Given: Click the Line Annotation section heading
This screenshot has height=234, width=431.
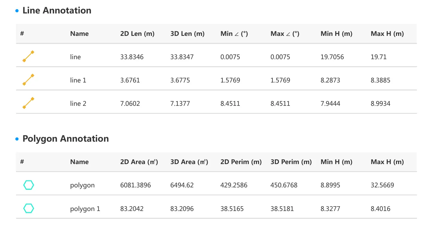Looking at the screenshot, I should point(57,10).
